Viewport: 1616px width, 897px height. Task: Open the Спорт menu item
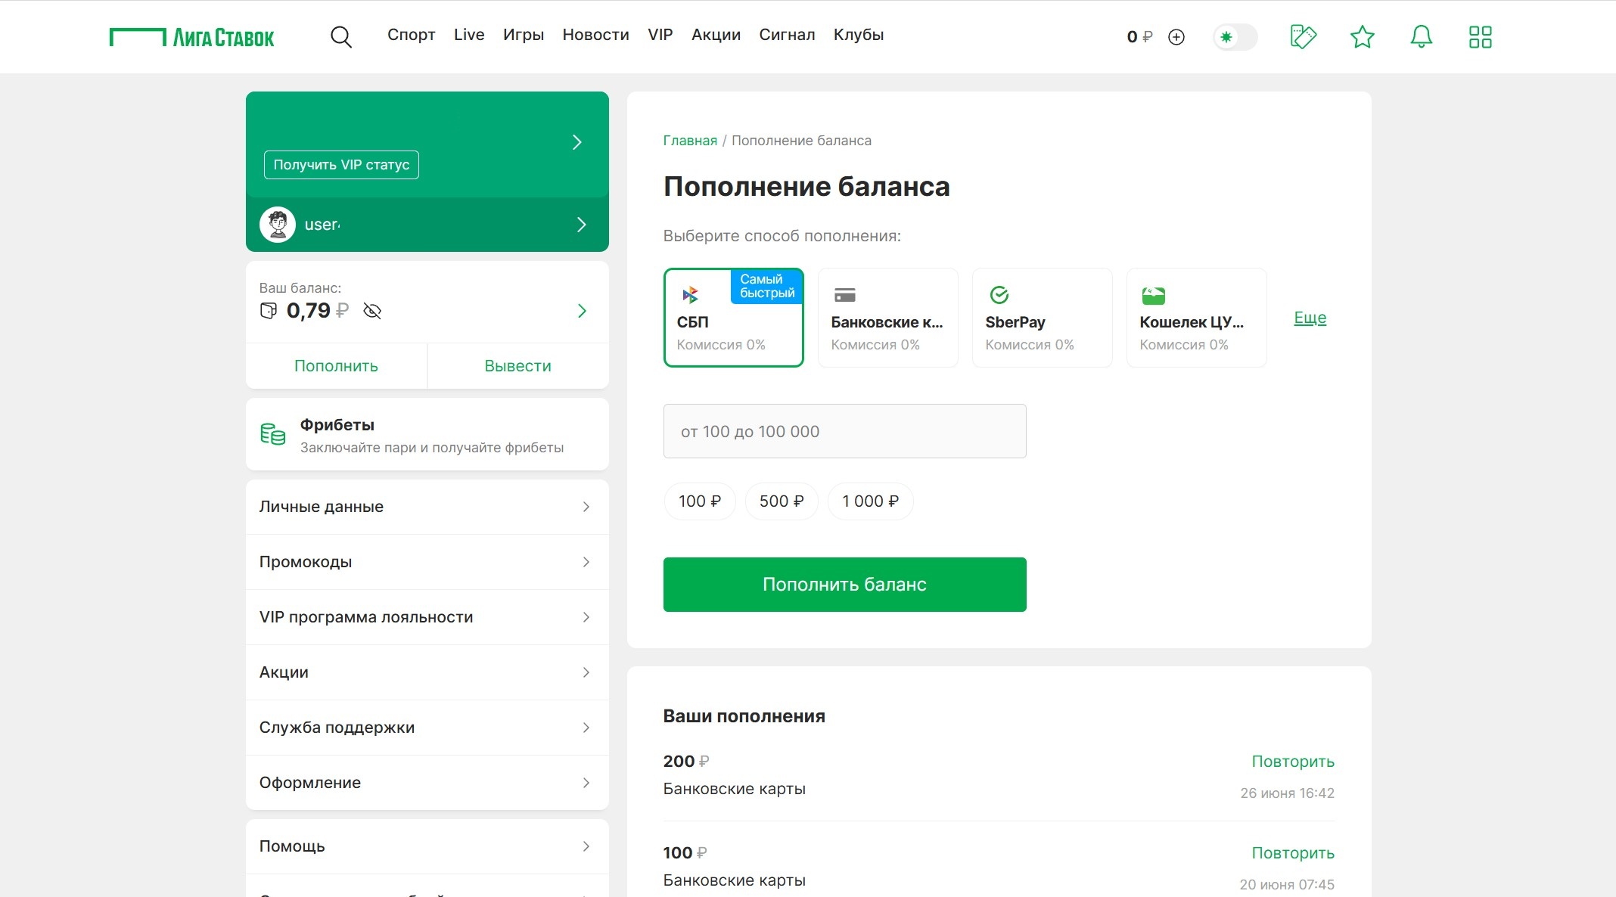[x=411, y=35]
